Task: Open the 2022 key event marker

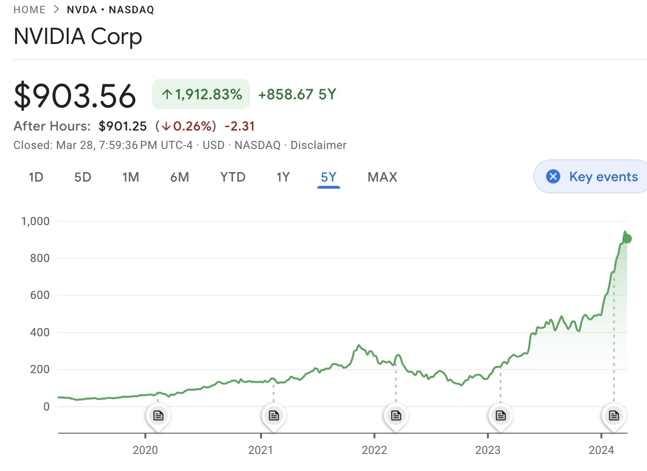Action: click(396, 415)
